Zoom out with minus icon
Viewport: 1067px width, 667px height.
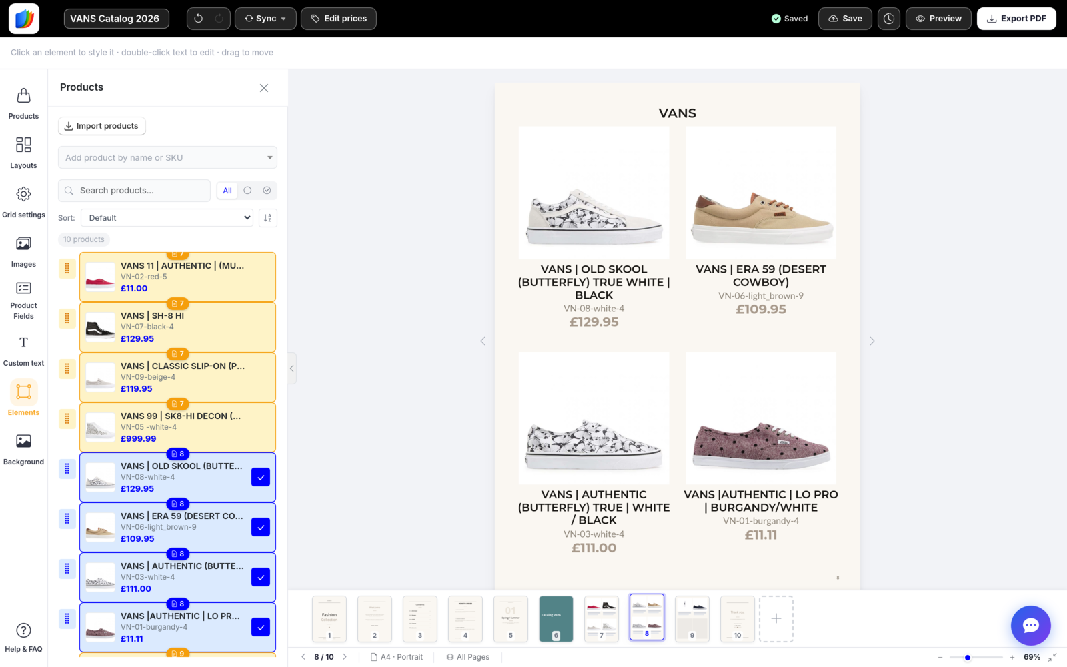click(940, 658)
